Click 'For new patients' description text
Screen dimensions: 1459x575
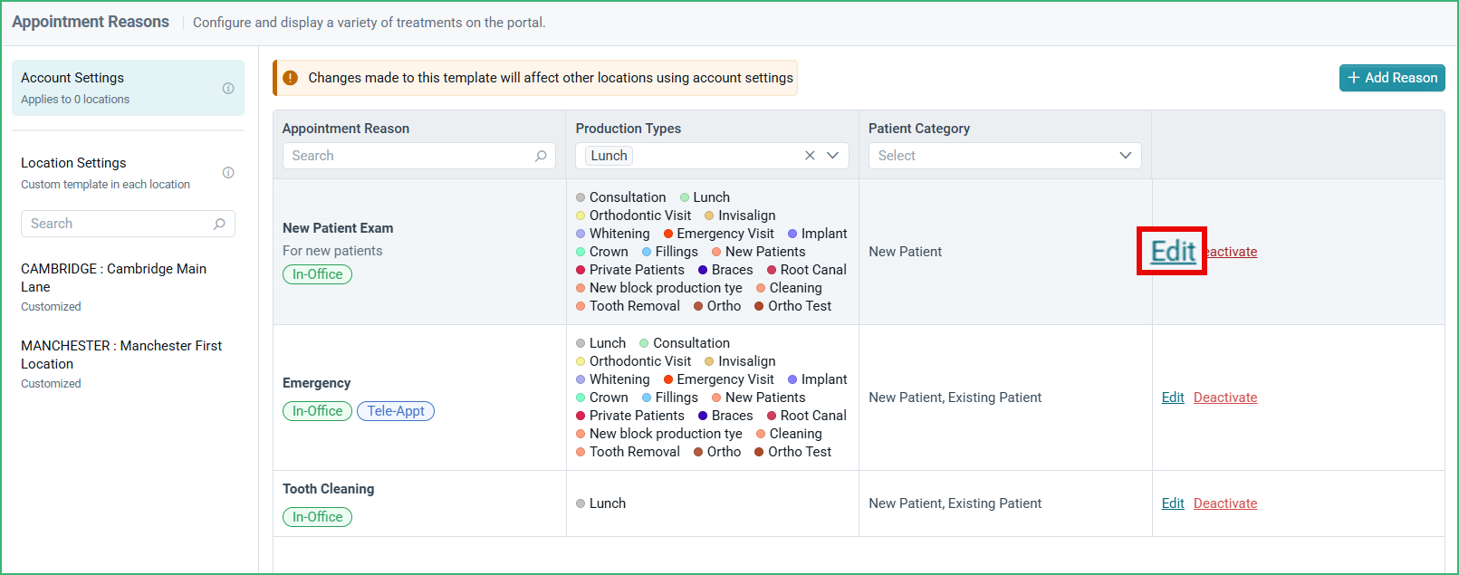tap(332, 251)
